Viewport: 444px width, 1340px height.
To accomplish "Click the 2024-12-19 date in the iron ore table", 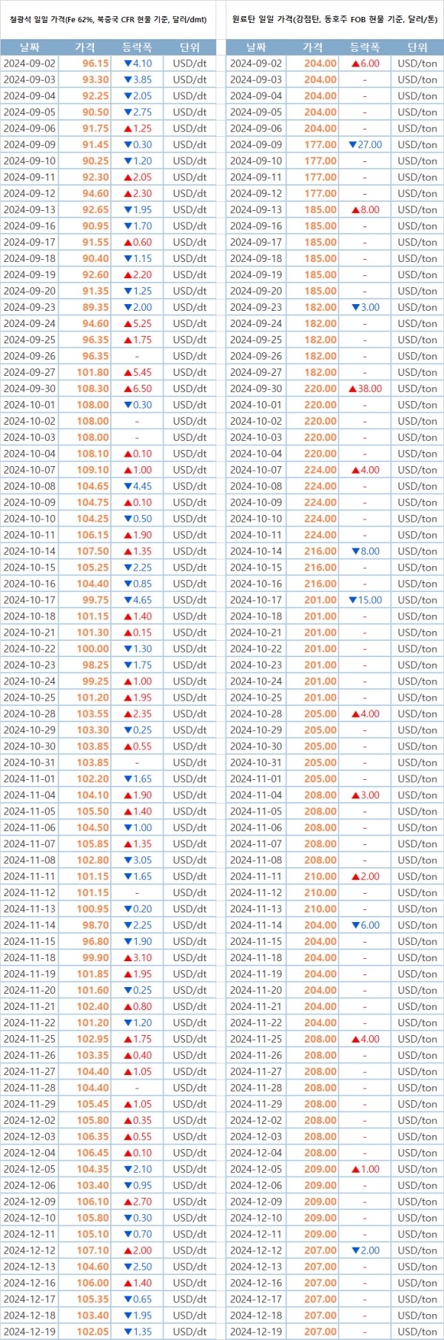I will tap(30, 1331).
